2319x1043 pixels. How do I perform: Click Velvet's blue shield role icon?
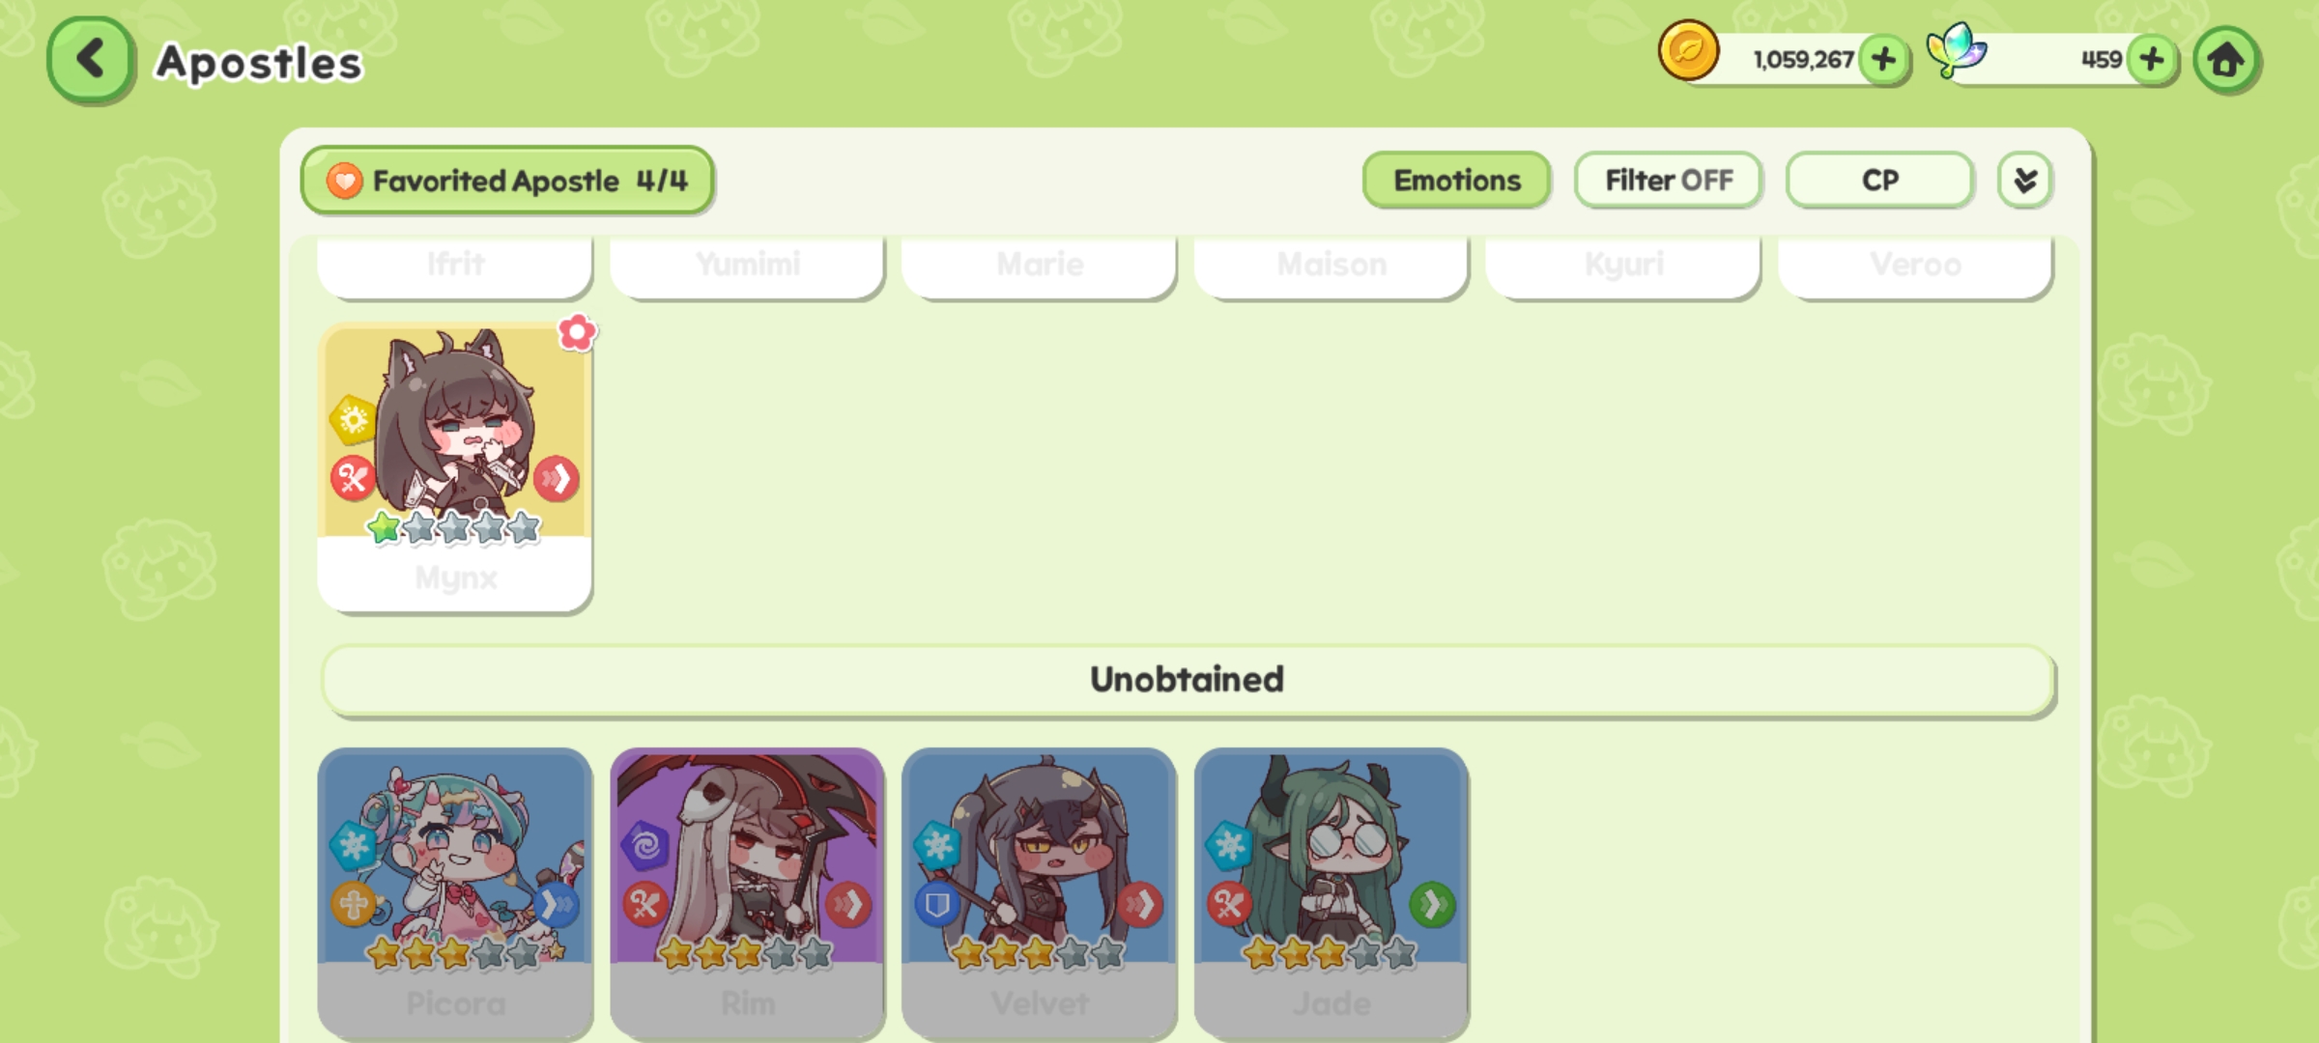(937, 905)
